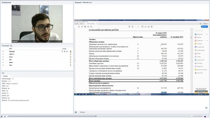Screen dimensions: 210x118
Task: Open the Fill & Sign tool
Action: [x=199, y=63]
